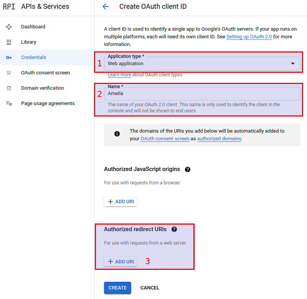Select the Page usage agreements icon
The height and width of the screenshot is (299, 307).
coord(9,103)
